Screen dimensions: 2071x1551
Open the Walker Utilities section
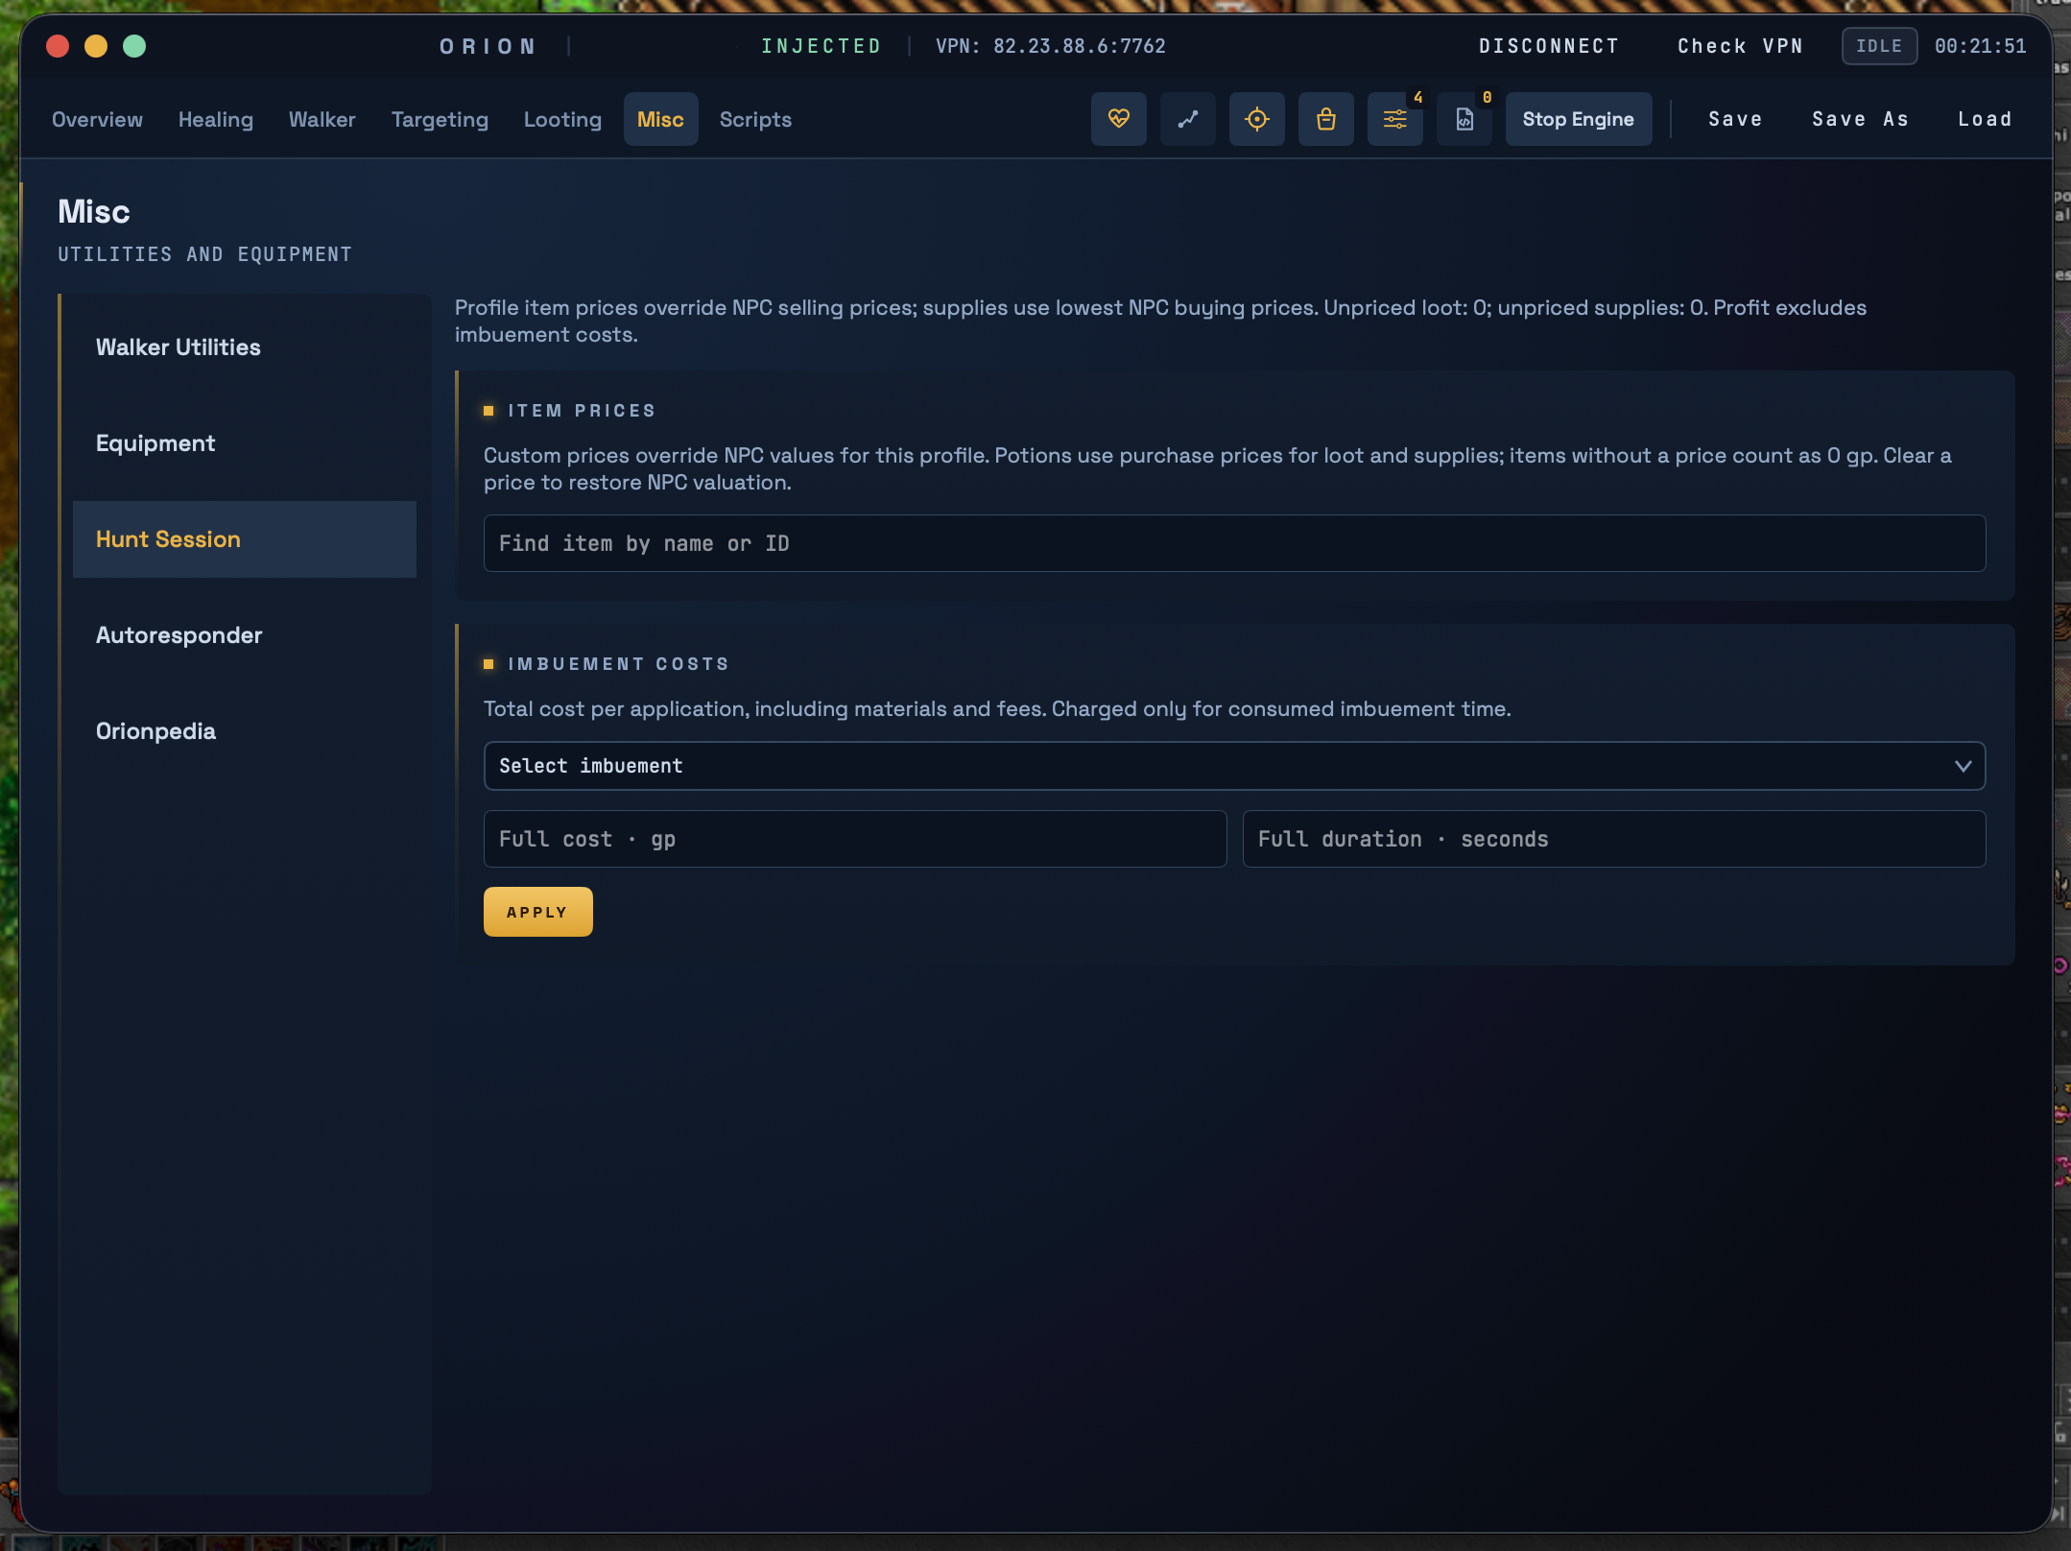pyautogui.click(x=245, y=347)
